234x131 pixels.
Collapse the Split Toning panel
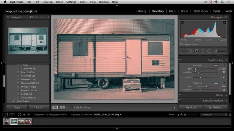pos(226,60)
